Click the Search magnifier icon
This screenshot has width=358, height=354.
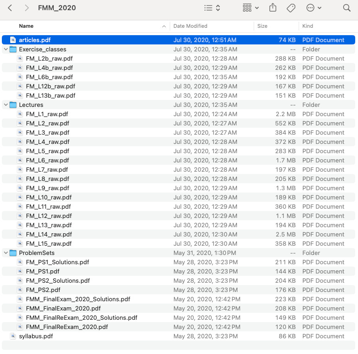346,8
